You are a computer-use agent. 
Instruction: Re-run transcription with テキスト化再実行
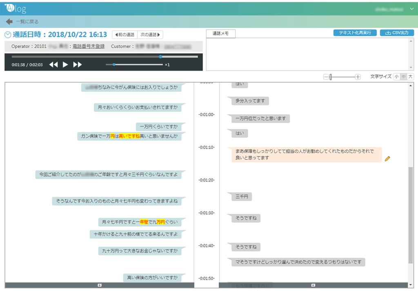pyautogui.click(x=355, y=33)
